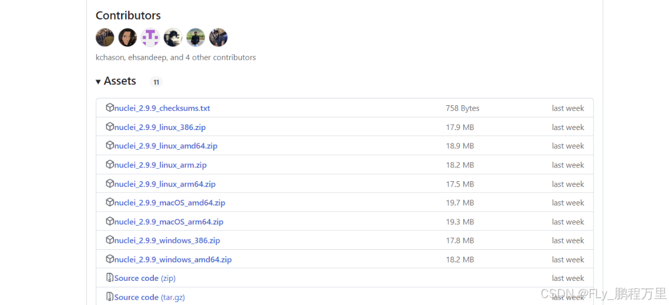Select the 19.7 MB size value
The width and height of the screenshot is (669, 305).
(x=460, y=203)
